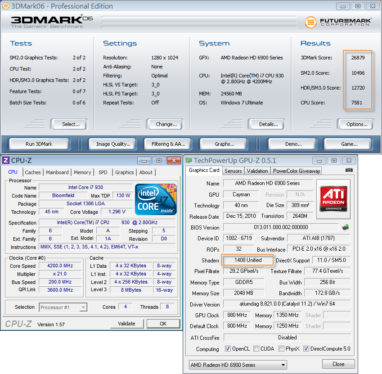Close the CPU-Z window
This screenshot has width=382, height=374.
(174, 160)
